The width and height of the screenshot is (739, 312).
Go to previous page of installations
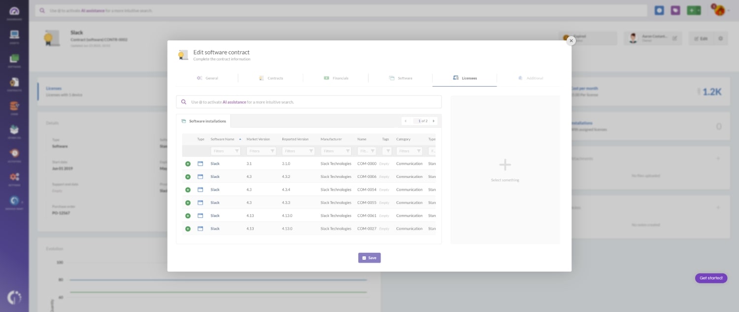(405, 121)
